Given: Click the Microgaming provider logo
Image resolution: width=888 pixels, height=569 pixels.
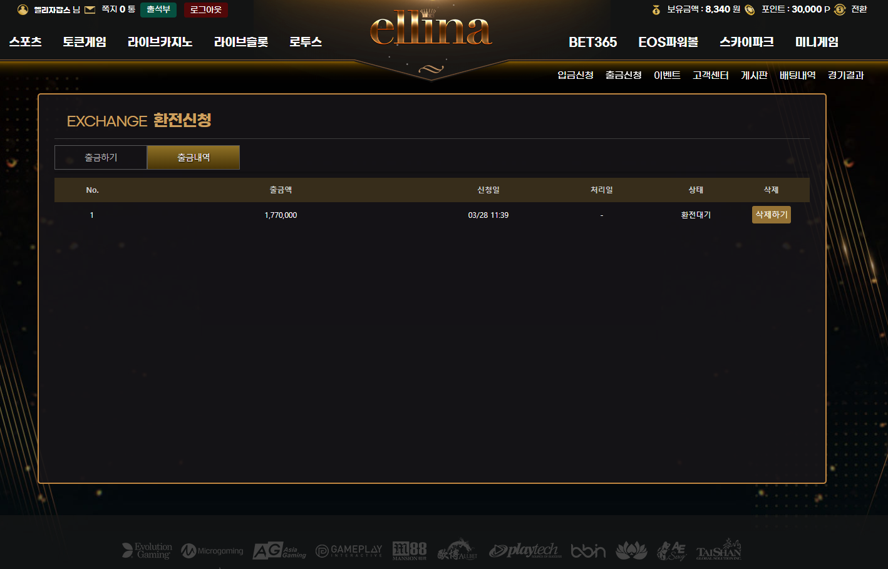Looking at the screenshot, I should pos(212,551).
